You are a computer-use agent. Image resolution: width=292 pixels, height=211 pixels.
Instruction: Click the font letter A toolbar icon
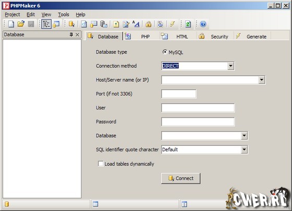tap(136, 24)
